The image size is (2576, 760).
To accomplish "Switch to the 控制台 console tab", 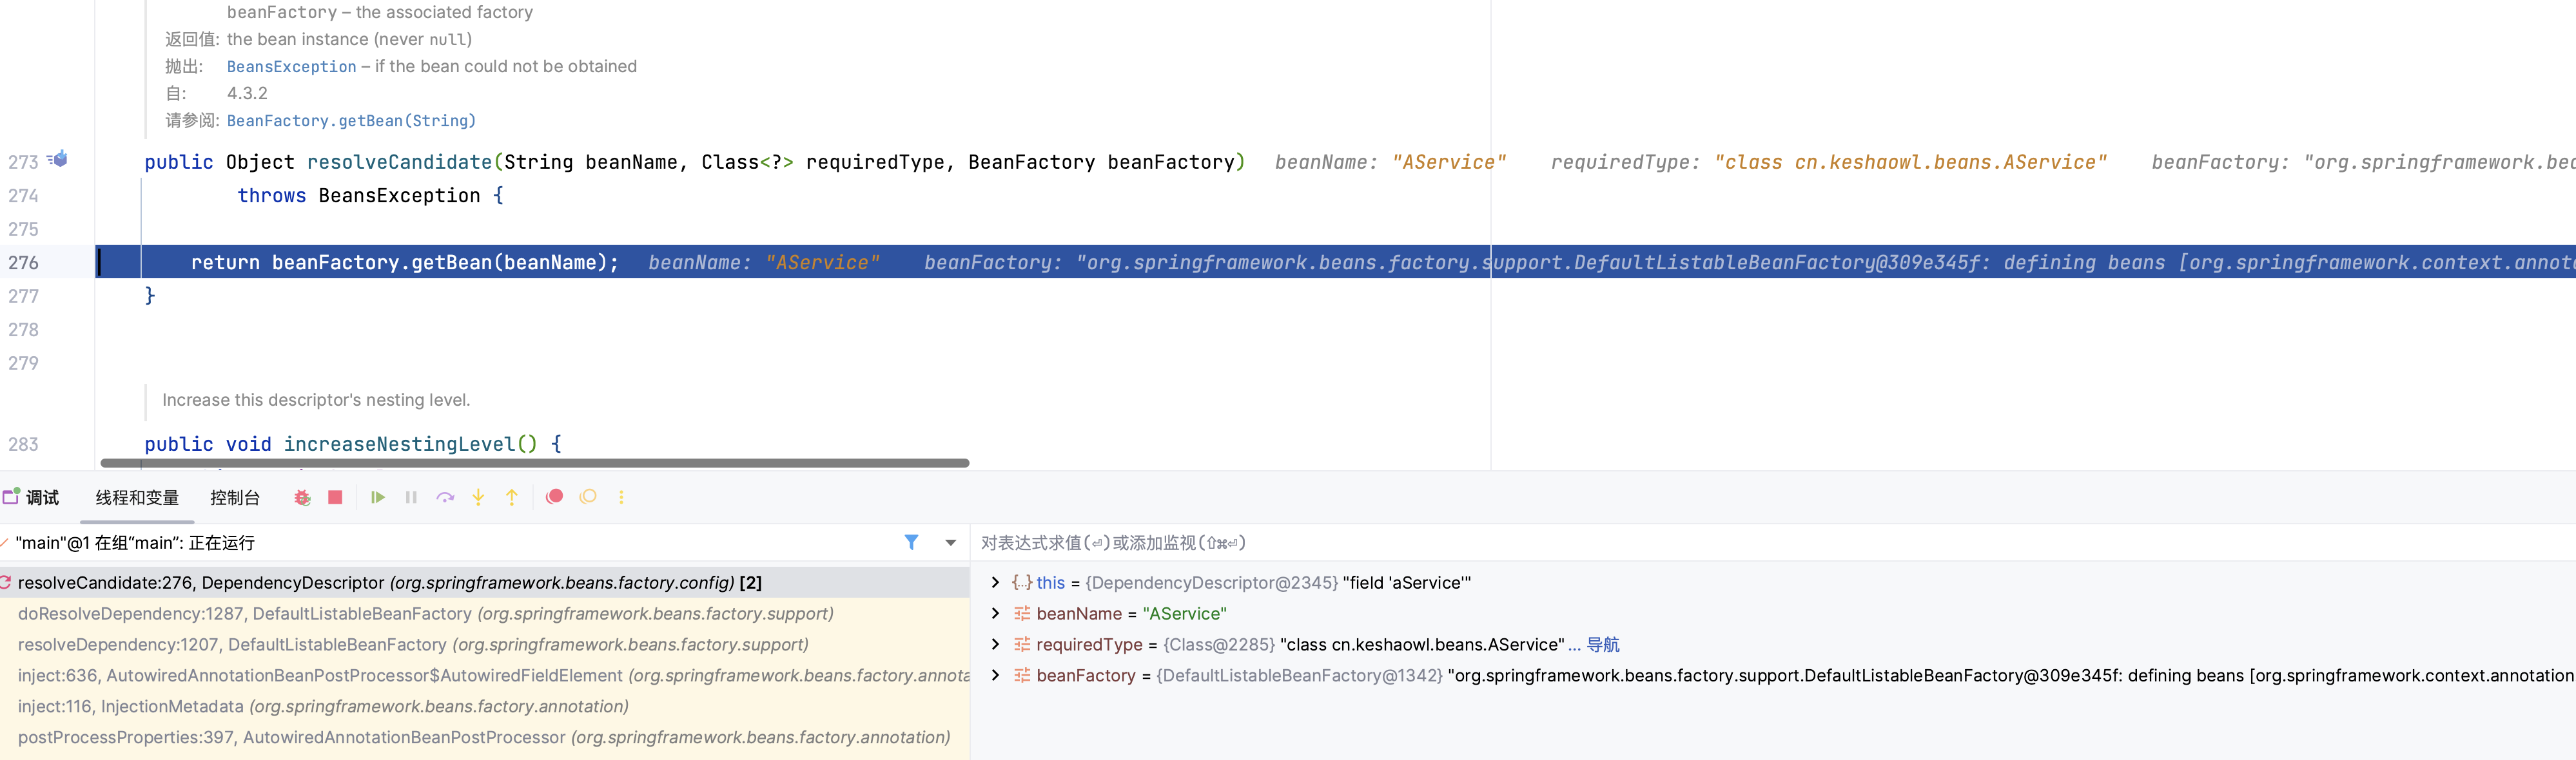I will tap(235, 497).
